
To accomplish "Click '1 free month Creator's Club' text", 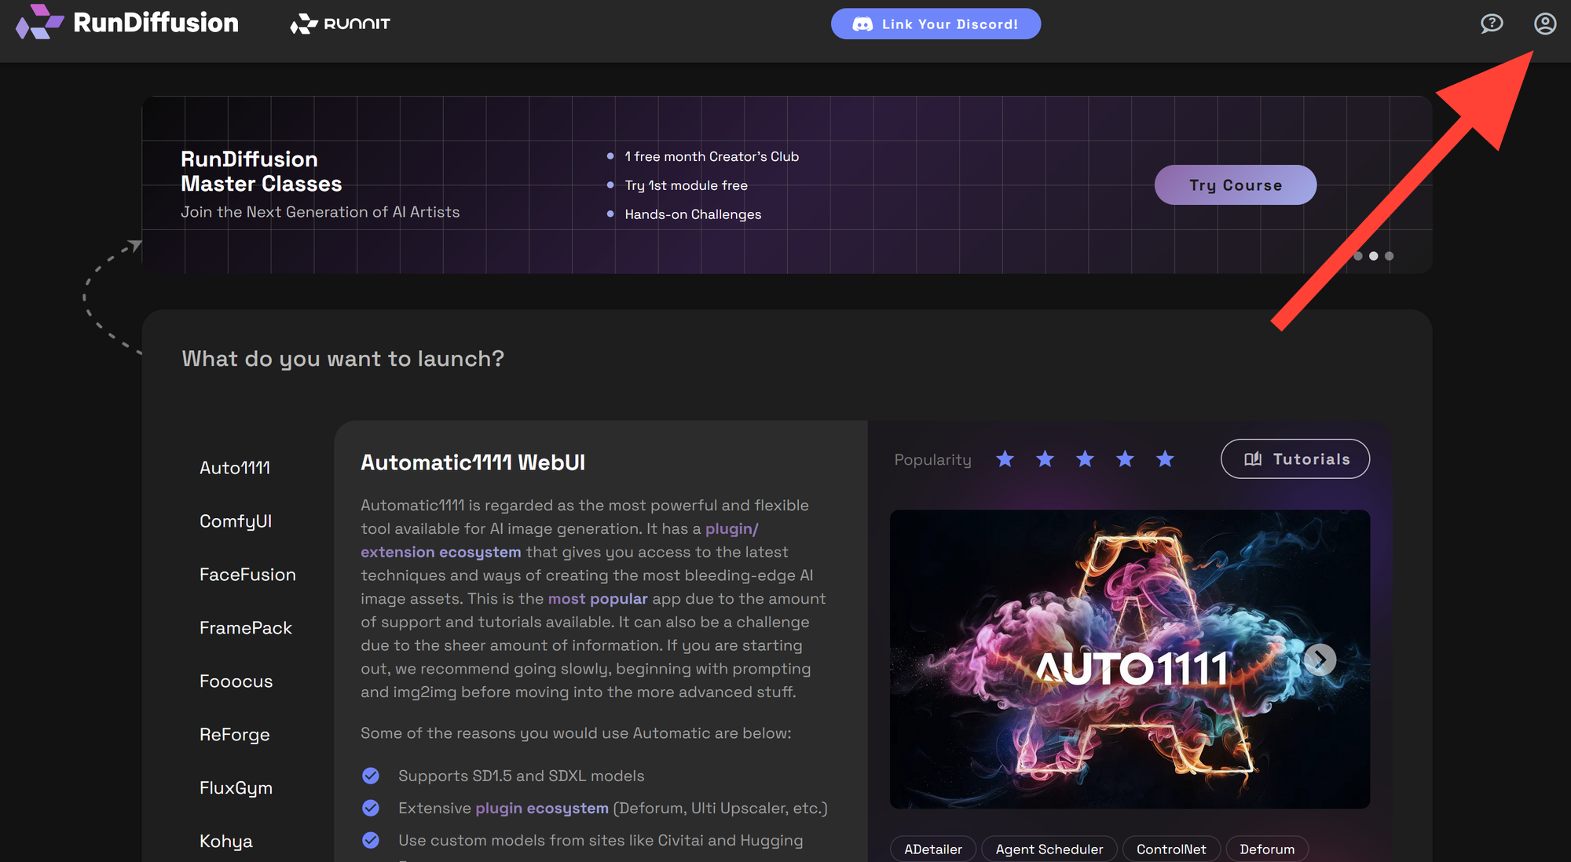I will 712,156.
